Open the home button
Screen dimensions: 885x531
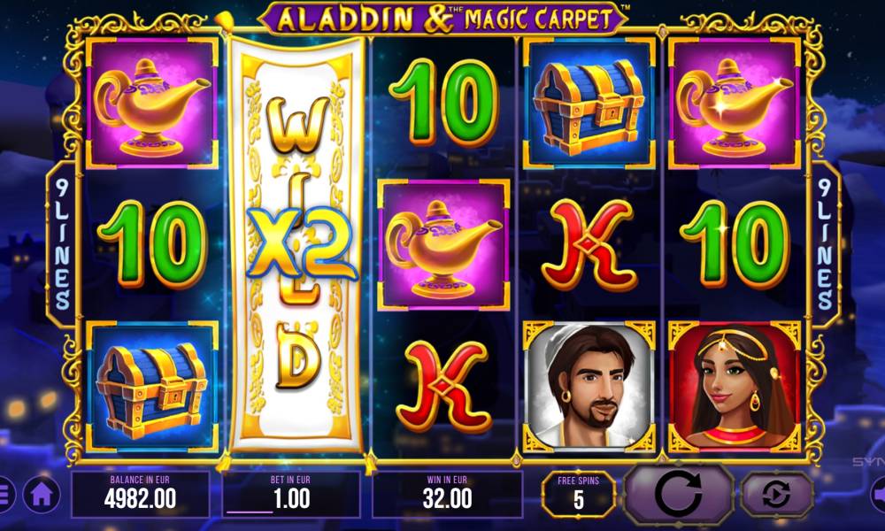tap(42, 495)
